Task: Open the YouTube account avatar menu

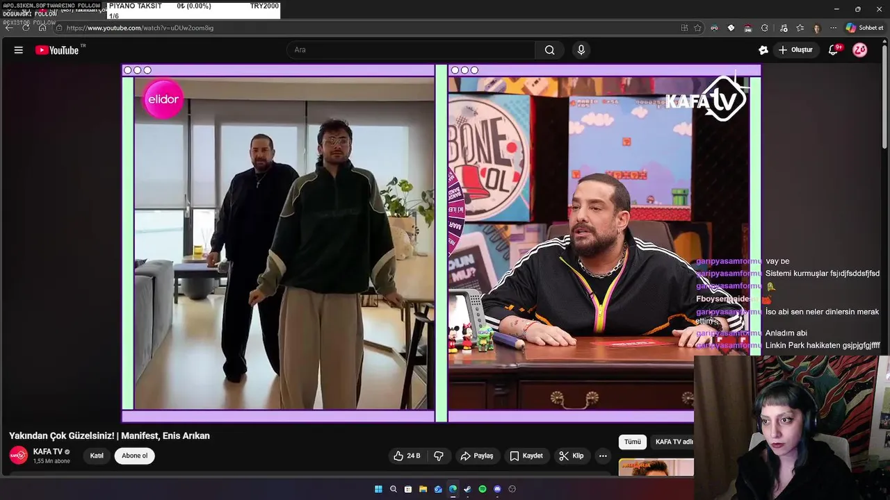Action: pos(860,50)
